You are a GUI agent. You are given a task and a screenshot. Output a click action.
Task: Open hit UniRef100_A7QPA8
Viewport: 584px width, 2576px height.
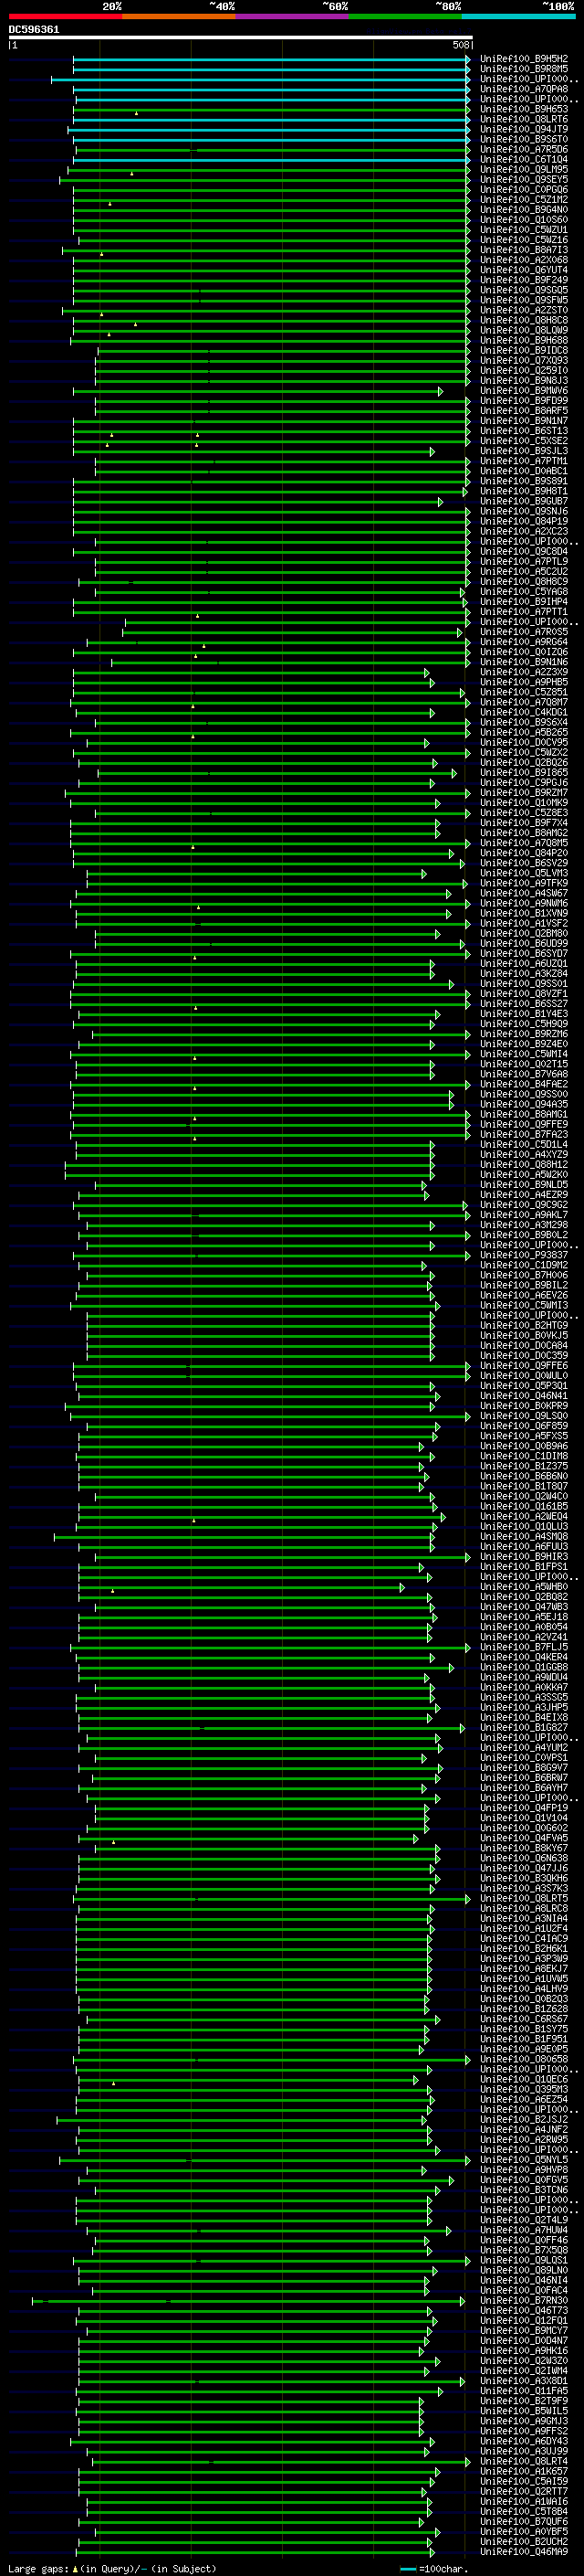(x=524, y=89)
